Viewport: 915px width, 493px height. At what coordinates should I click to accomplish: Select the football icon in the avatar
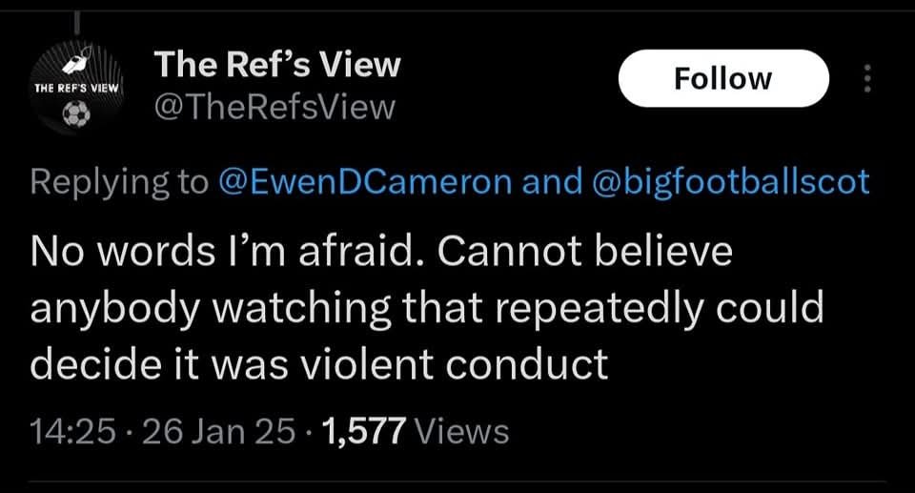[x=76, y=113]
